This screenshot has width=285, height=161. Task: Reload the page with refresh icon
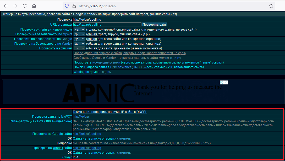[25, 6]
